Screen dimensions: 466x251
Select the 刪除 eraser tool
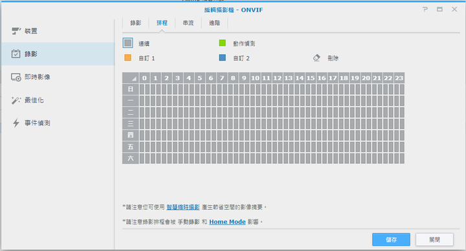[x=316, y=58]
